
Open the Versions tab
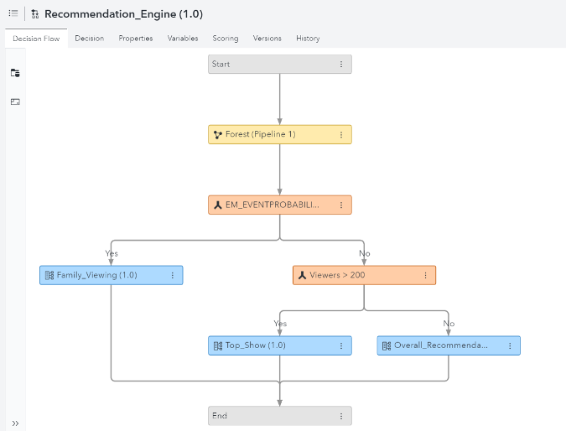pos(267,39)
